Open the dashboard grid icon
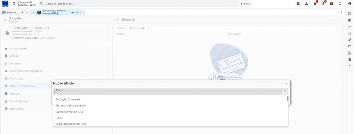The height and width of the screenshot is (134, 354). [298, 4]
